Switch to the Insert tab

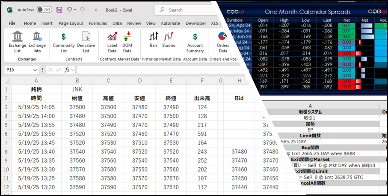click(47, 23)
